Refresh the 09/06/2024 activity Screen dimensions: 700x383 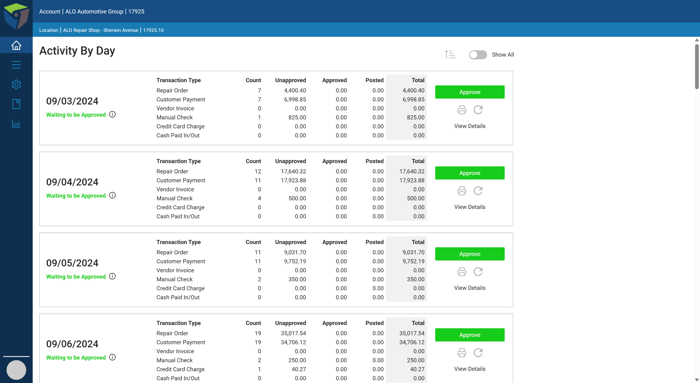pyautogui.click(x=478, y=353)
